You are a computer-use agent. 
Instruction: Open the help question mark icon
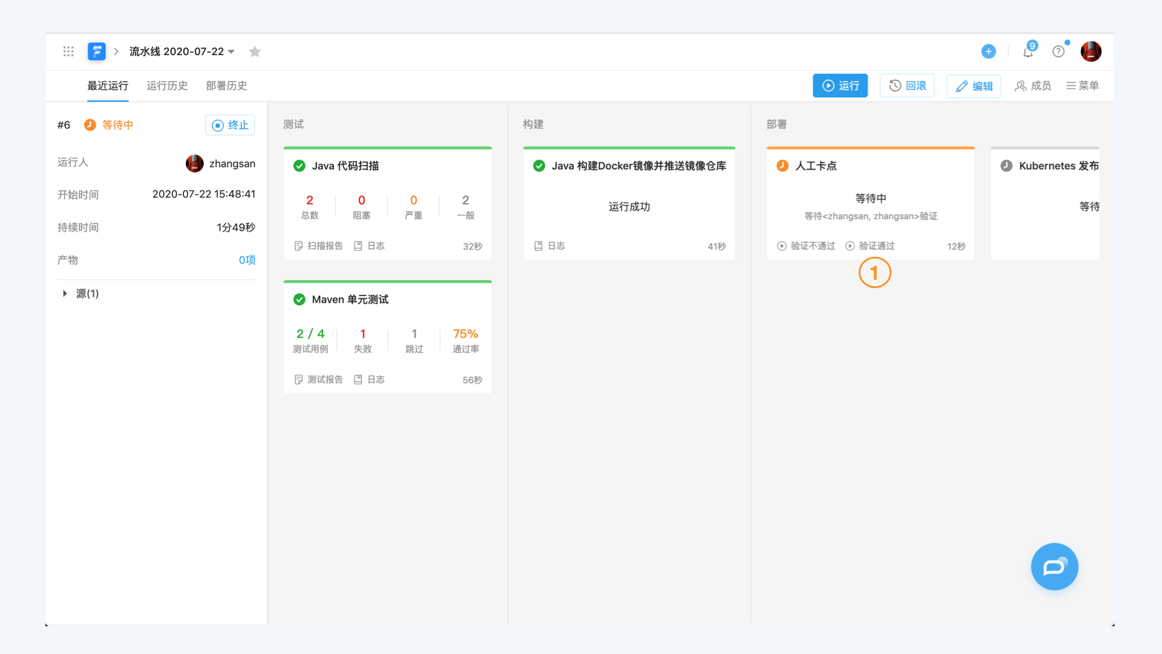point(1058,51)
